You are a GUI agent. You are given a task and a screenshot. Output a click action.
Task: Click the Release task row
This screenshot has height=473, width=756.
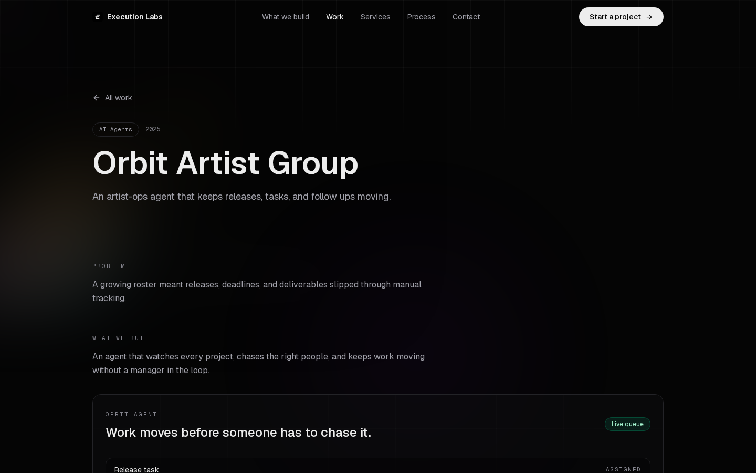tap(378, 466)
